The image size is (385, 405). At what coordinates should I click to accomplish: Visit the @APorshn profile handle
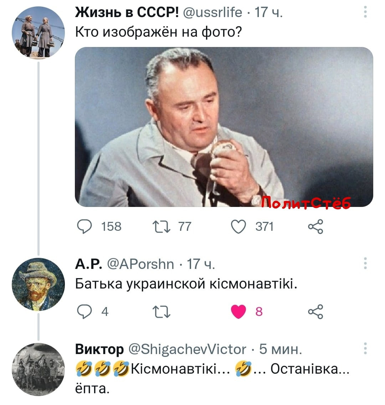tap(140, 264)
